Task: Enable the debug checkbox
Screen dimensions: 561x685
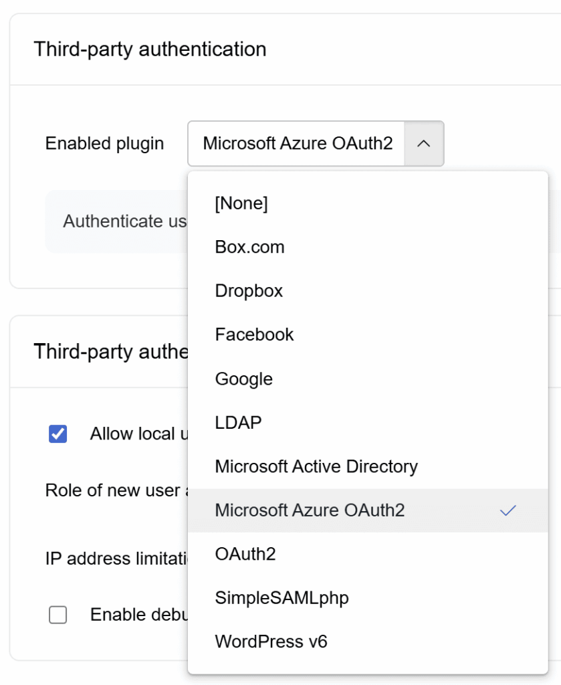Action: coord(58,615)
